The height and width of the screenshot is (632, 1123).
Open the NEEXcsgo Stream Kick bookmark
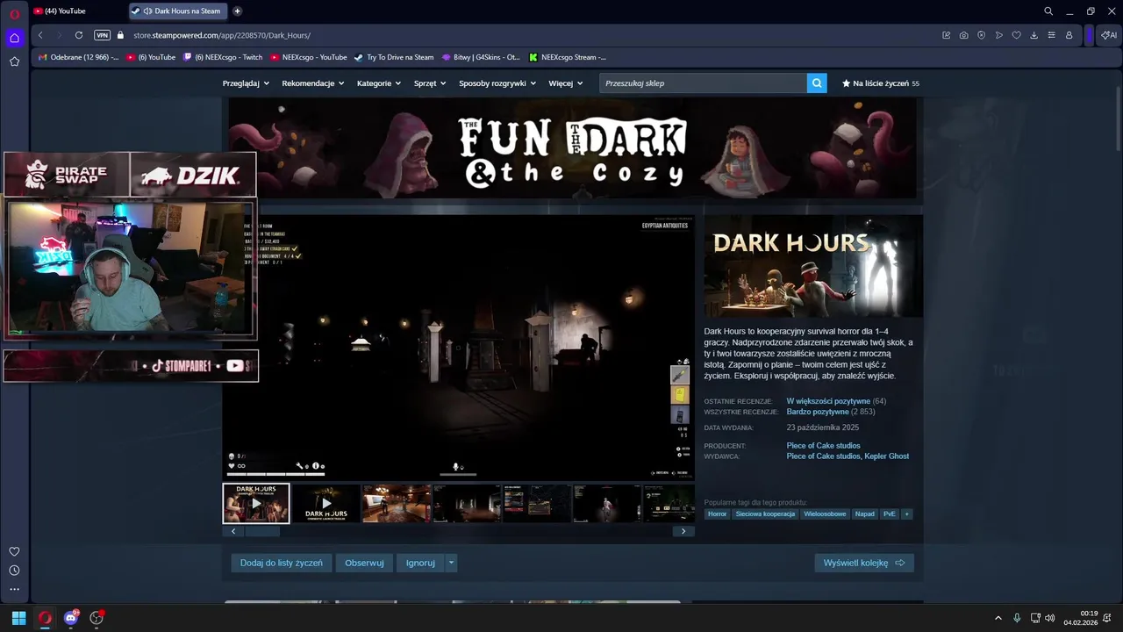click(x=568, y=57)
